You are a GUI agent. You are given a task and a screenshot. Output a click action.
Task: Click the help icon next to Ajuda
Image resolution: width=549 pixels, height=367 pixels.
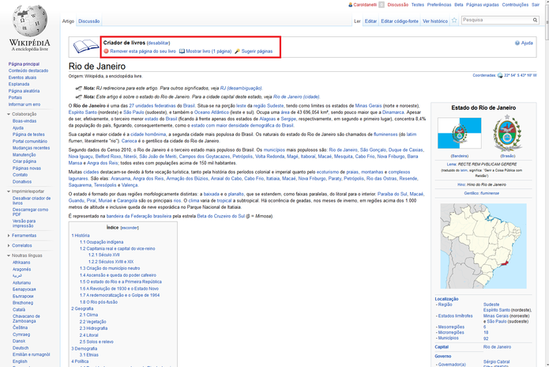[517, 43]
